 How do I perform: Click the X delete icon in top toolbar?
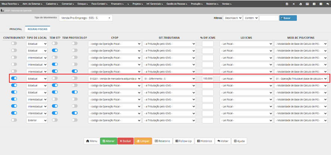(x=294, y=4)
